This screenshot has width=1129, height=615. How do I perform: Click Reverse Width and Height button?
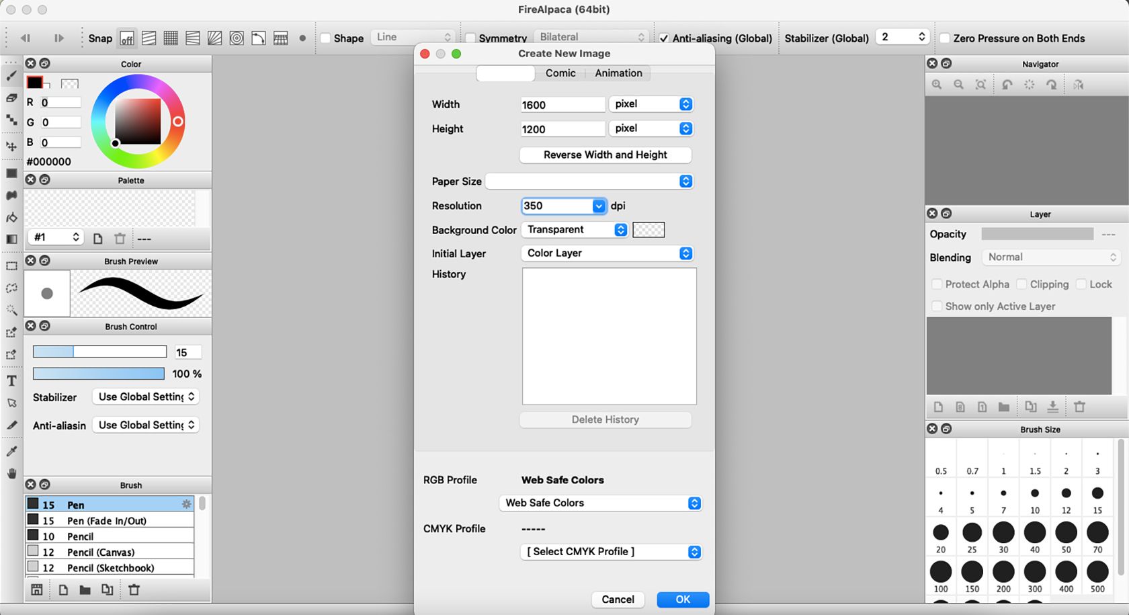(605, 155)
